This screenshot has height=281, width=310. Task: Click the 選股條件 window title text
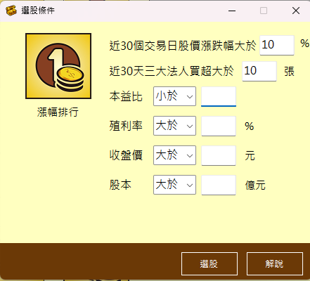[38, 11]
